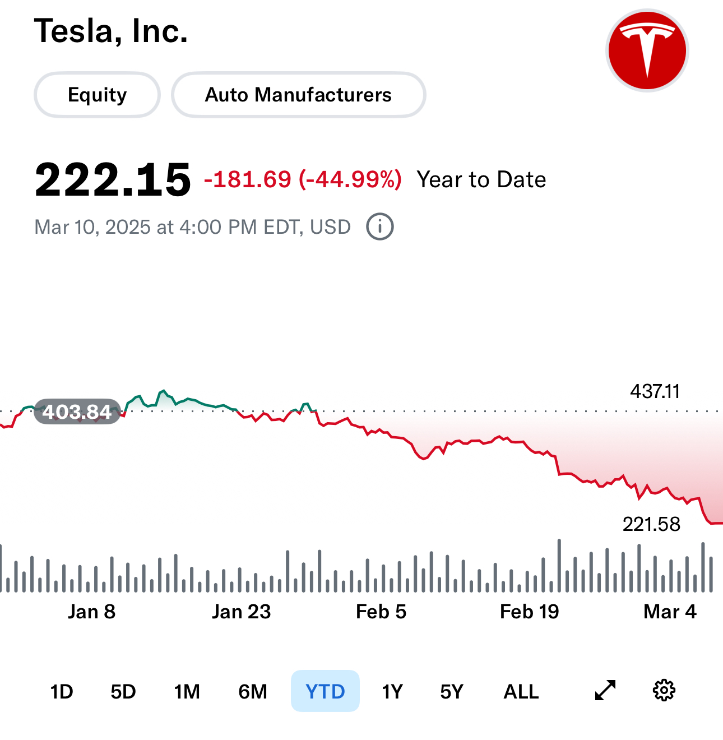
Task: Click the 403.84 baseline price label
Action: point(77,411)
